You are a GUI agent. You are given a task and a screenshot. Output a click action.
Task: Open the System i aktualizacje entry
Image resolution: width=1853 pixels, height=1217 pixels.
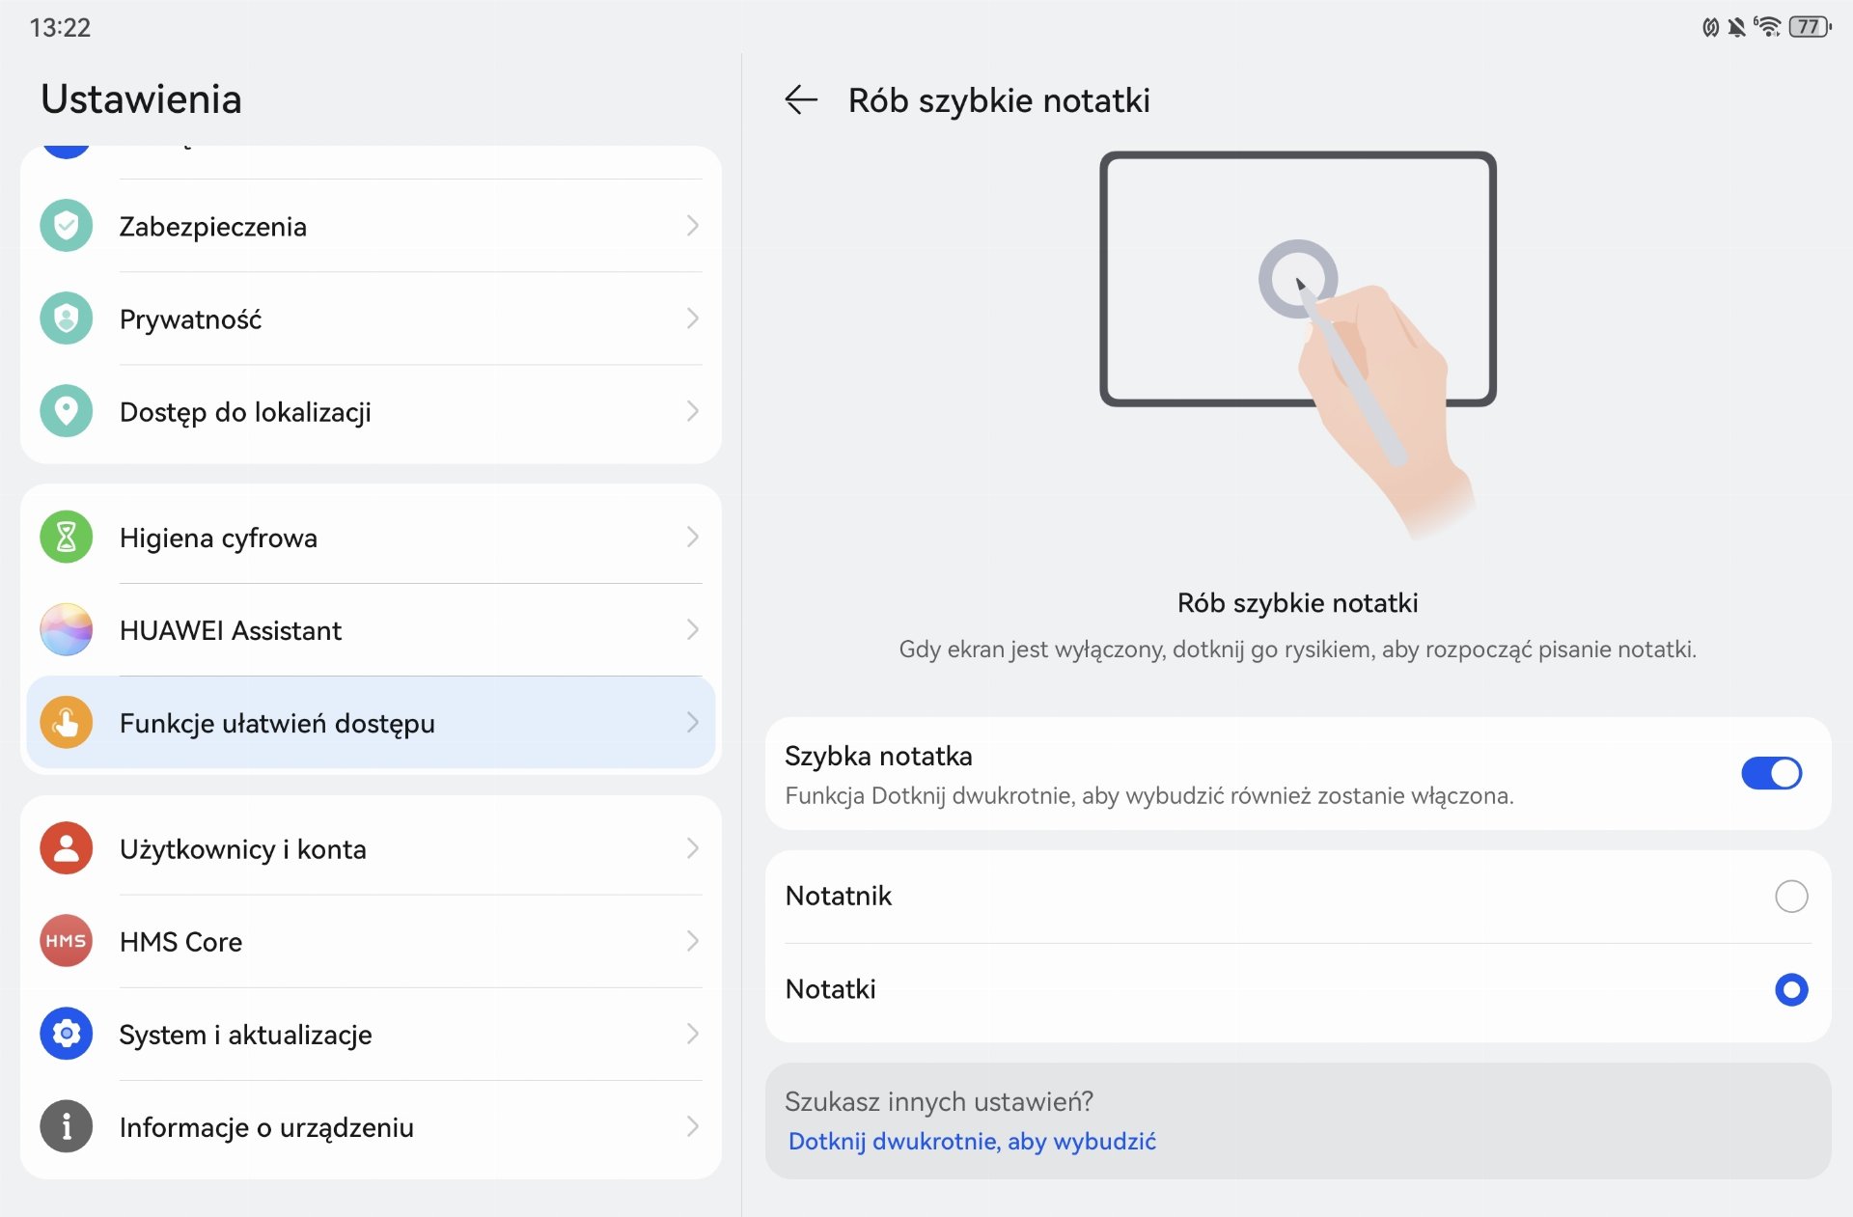(371, 1034)
